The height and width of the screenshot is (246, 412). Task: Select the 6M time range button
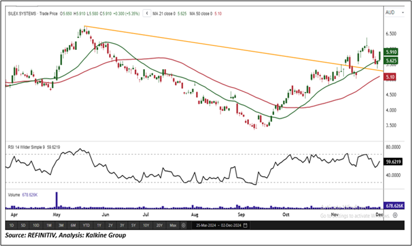point(73,225)
